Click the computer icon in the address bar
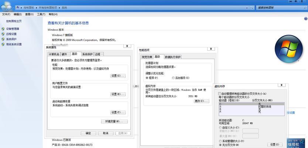The width and height of the screenshot is (308, 148). click(18, 7)
